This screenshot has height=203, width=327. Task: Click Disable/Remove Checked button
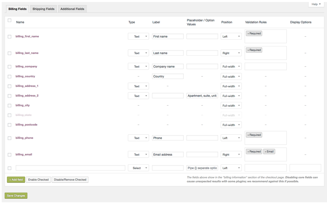(x=70, y=180)
